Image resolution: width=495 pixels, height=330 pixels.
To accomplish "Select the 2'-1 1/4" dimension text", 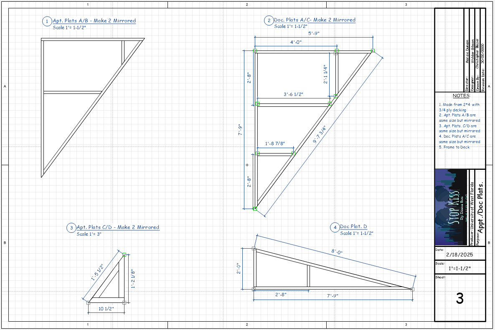I will click(325, 74).
